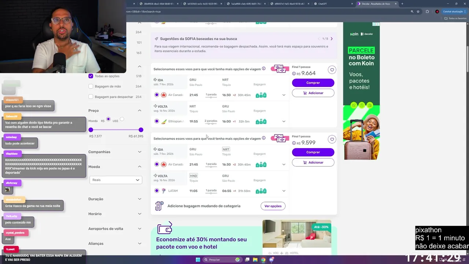Select R$ currency radio button
This screenshot has width=469, height=264.
point(108,119)
